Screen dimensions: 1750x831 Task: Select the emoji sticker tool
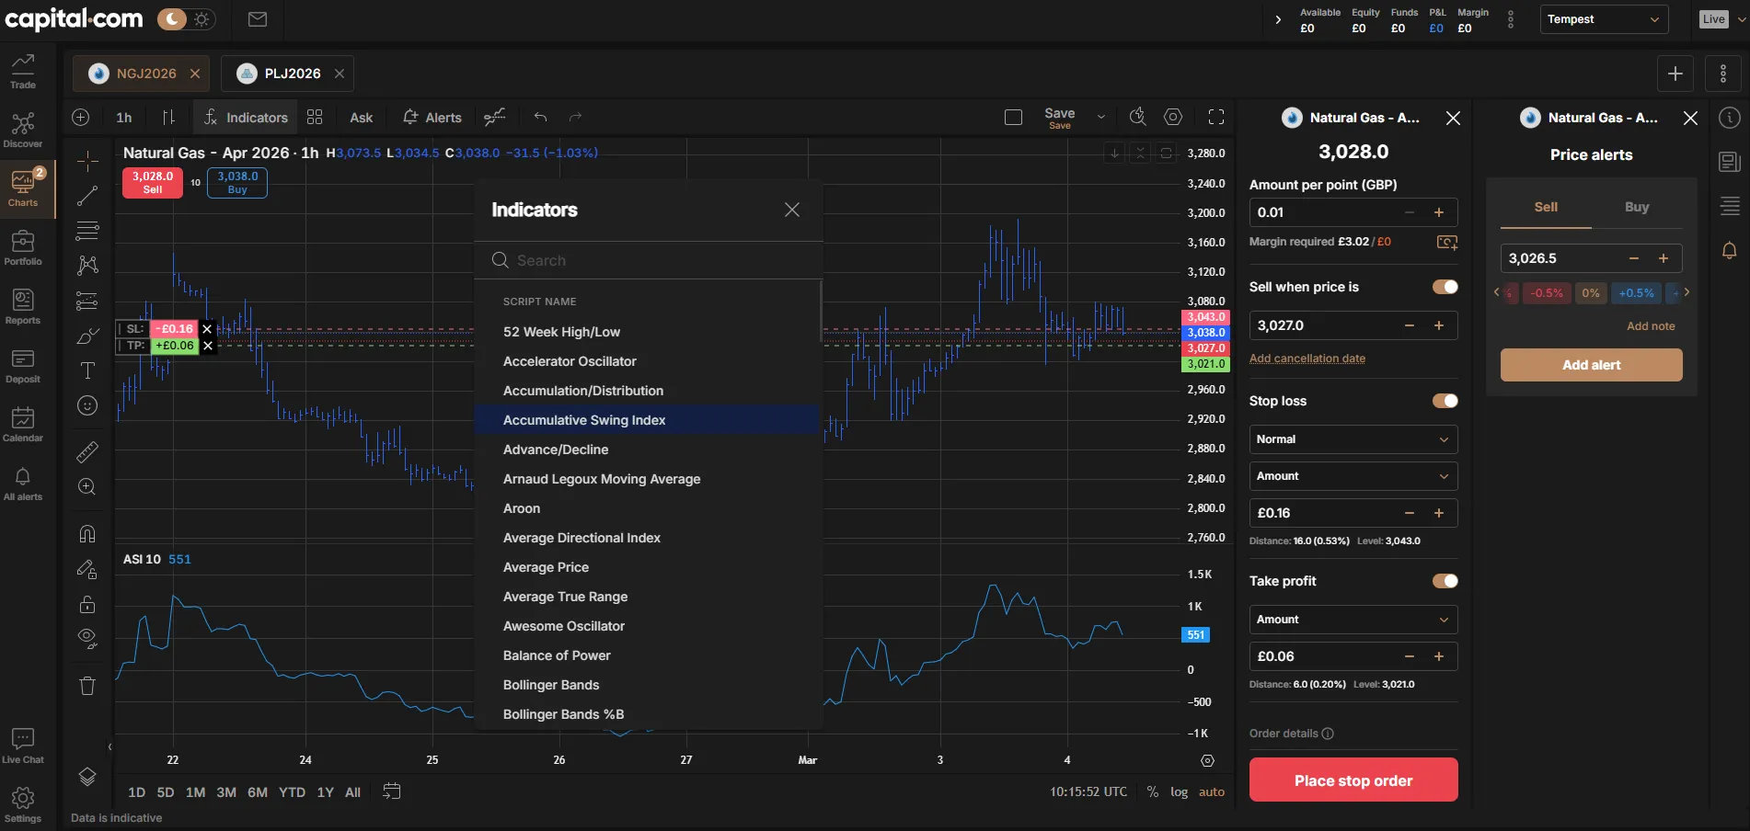pyautogui.click(x=87, y=405)
